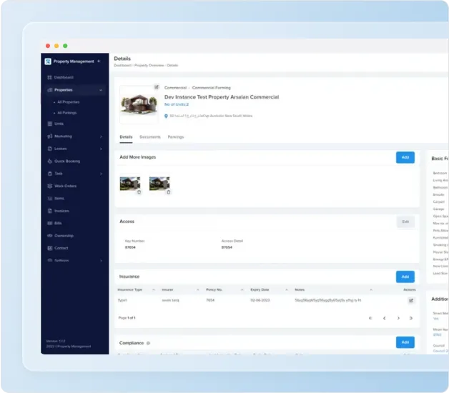Click the location pin icon
The height and width of the screenshot is (393, 449).
(166, 116)
